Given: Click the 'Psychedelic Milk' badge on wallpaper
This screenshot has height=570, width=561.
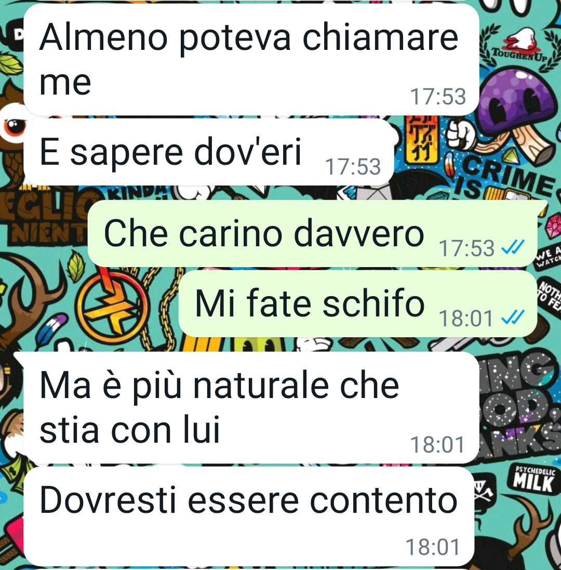Looking at the screenshot, I should click(535, 479).
